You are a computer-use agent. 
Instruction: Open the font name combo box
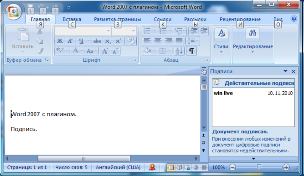[83, 31]
